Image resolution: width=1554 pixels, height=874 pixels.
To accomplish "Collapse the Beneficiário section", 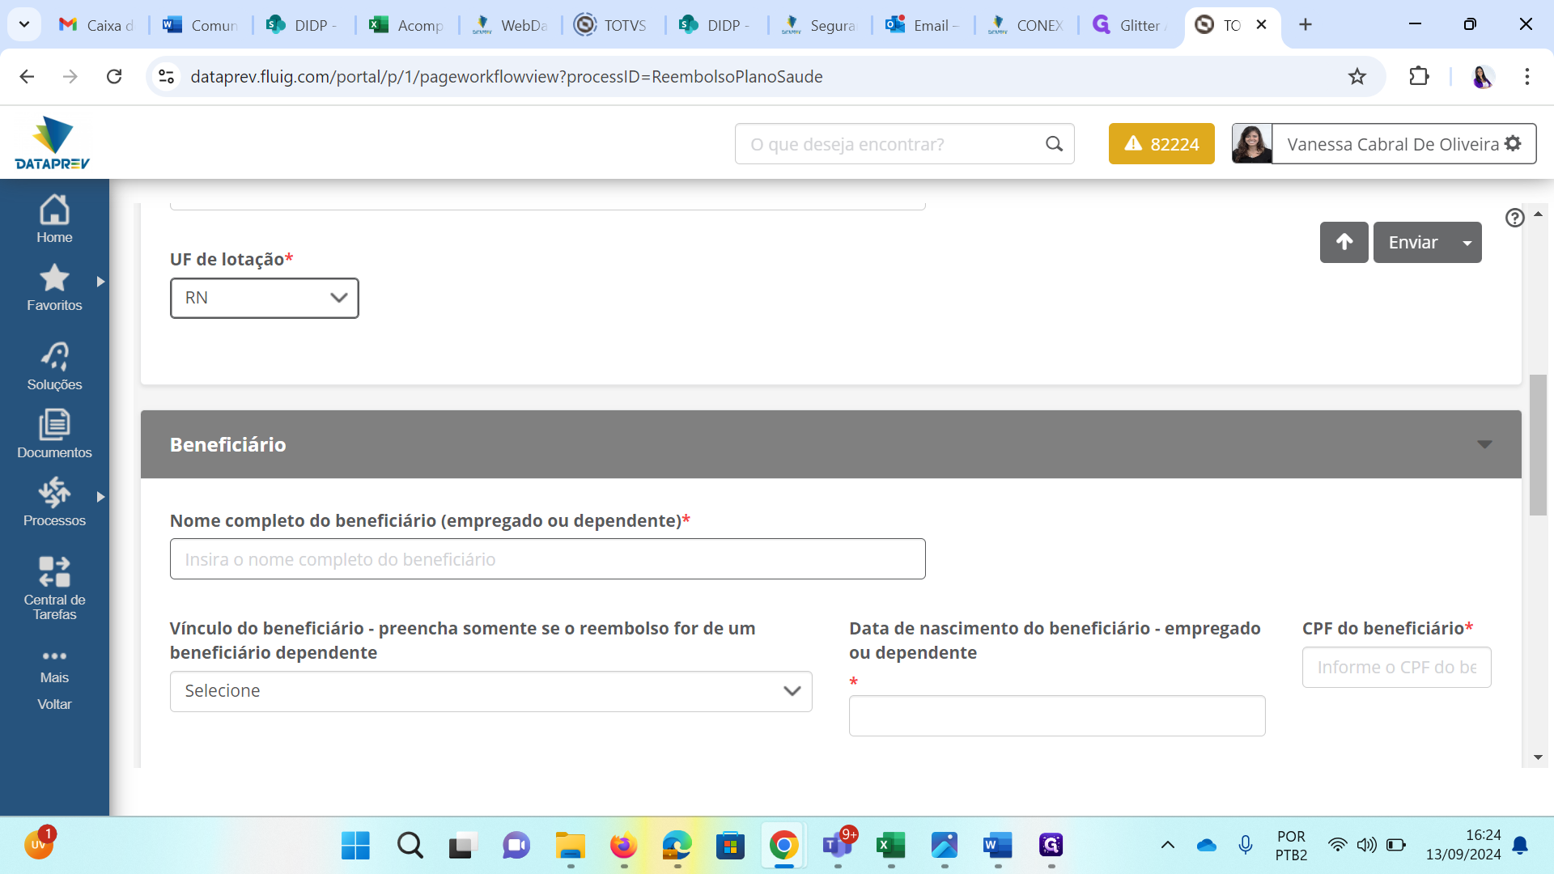I will click(x=1484, y=444).
